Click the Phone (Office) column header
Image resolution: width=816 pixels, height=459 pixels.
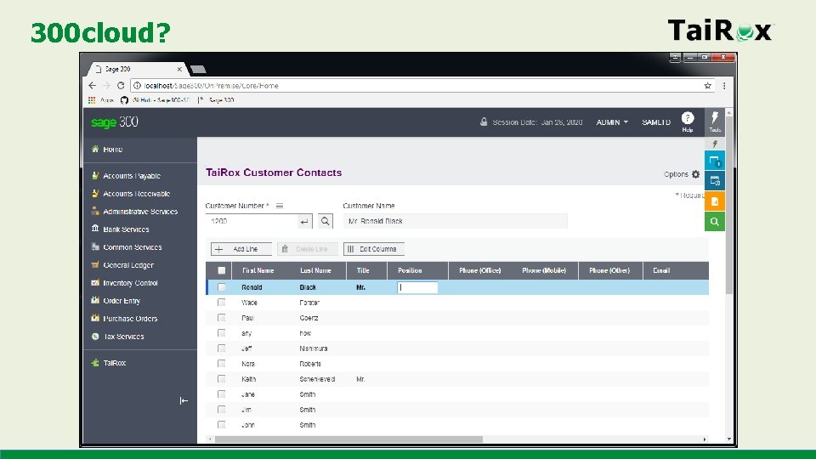coord(479,270)
